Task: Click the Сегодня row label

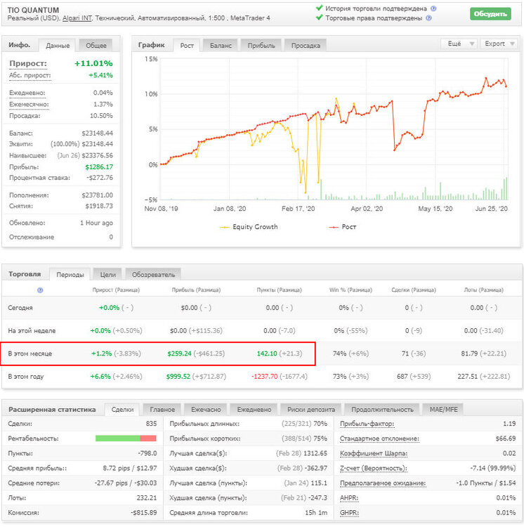Action: 20,308
